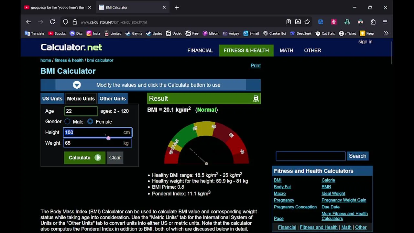
Task: Open the Ideal Weight calculator link
Action: click(x=333, y=194)
